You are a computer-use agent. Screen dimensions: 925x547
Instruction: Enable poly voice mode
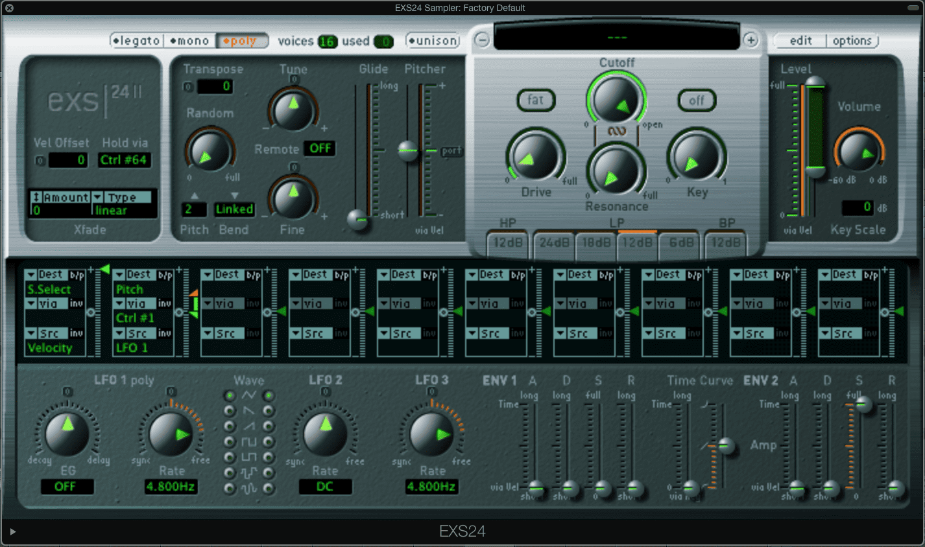pos(242,40)
